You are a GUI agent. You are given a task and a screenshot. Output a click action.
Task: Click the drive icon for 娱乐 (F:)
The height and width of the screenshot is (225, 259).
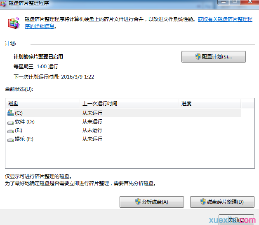coord(11,140)
